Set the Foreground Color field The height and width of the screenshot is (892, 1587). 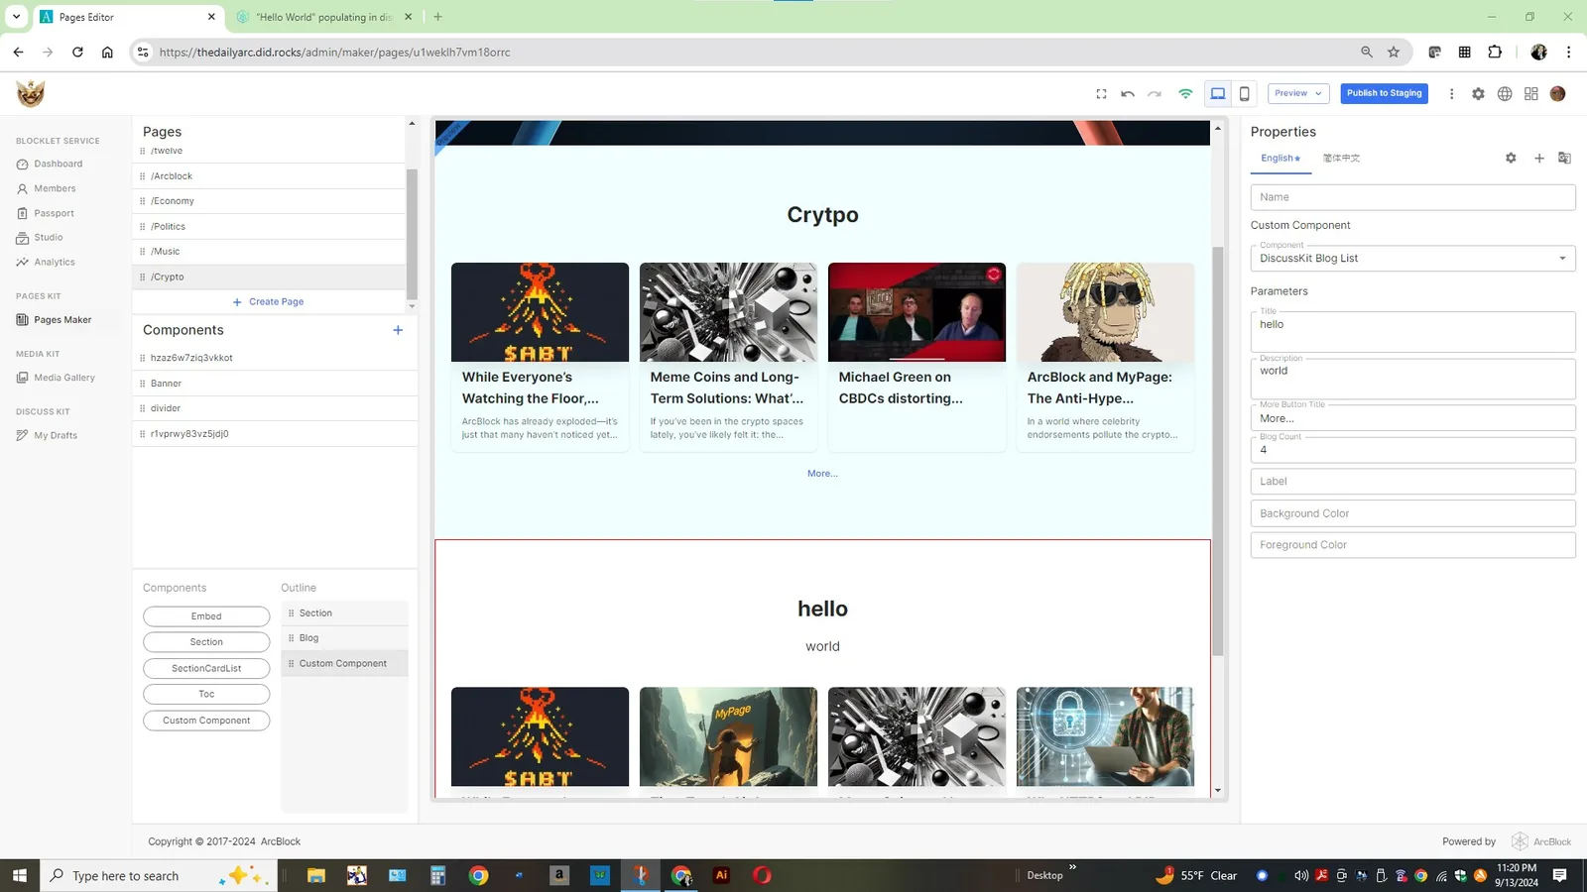tap(1412, 545)
